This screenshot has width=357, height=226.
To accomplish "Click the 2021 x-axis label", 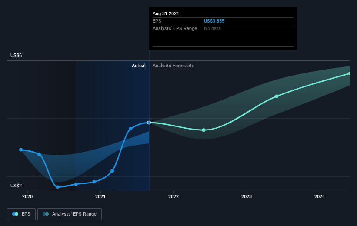I will click(100, 196).
